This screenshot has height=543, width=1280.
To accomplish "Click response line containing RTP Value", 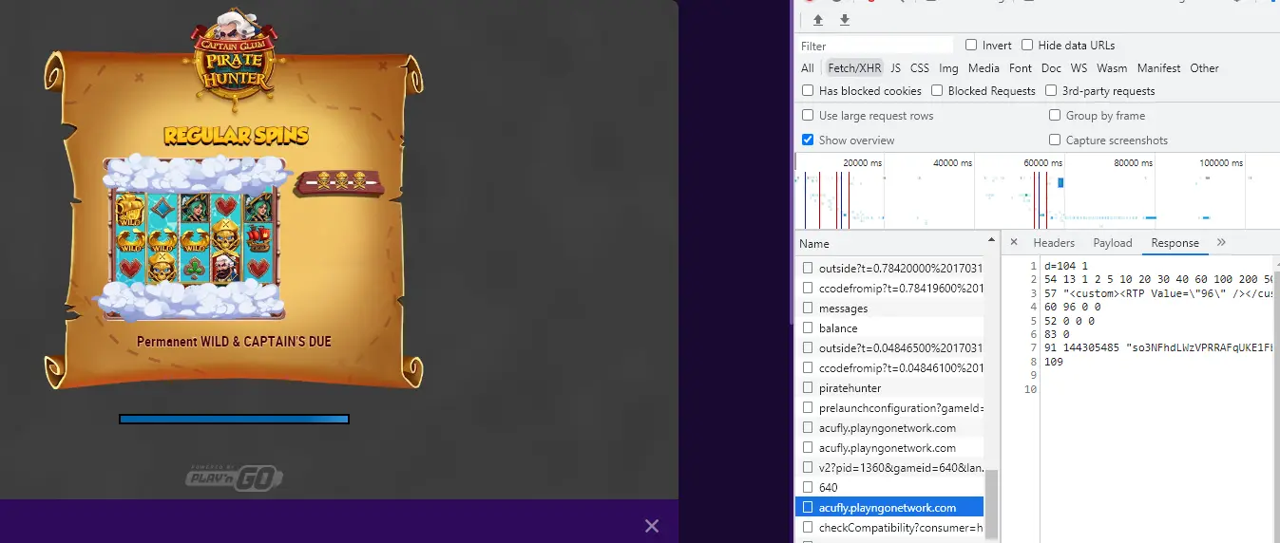I will (1159, 293).
